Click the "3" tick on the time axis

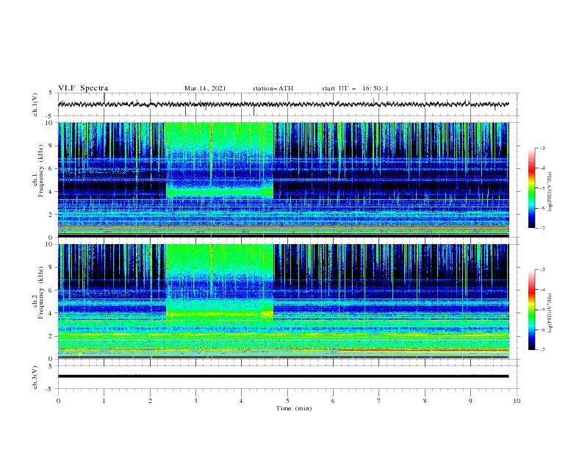coord(195,401)
